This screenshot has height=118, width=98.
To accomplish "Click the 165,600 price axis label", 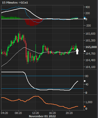I will coord(90,34).
